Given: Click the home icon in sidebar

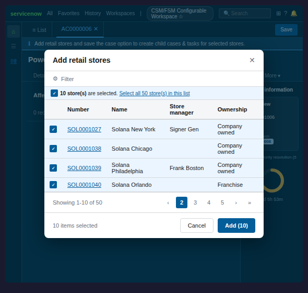Looking at the screenshot, I should point(14,31).
